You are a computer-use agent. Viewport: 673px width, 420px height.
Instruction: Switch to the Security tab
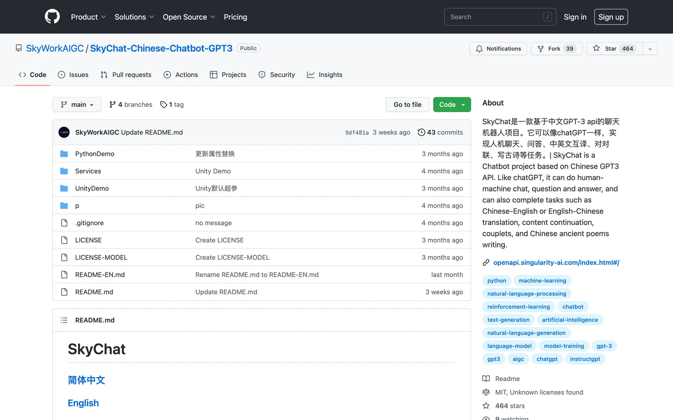click(277, 75)
